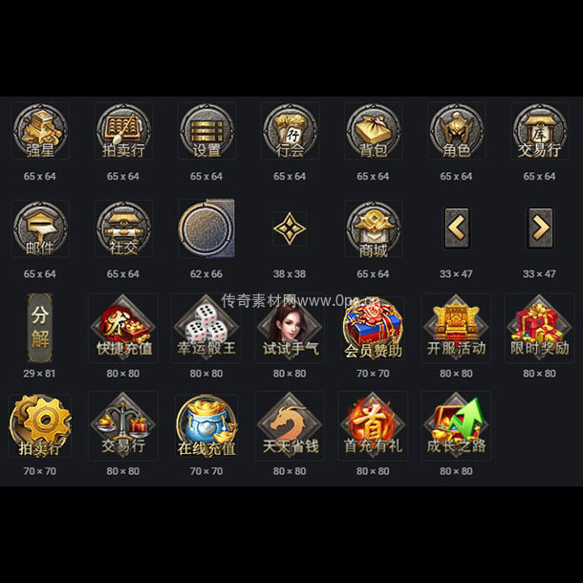The width and height of the screenshot is (583, 583).
Task: Open the 拍卖行 abacus icon
Action: click(x=123, y=131)
